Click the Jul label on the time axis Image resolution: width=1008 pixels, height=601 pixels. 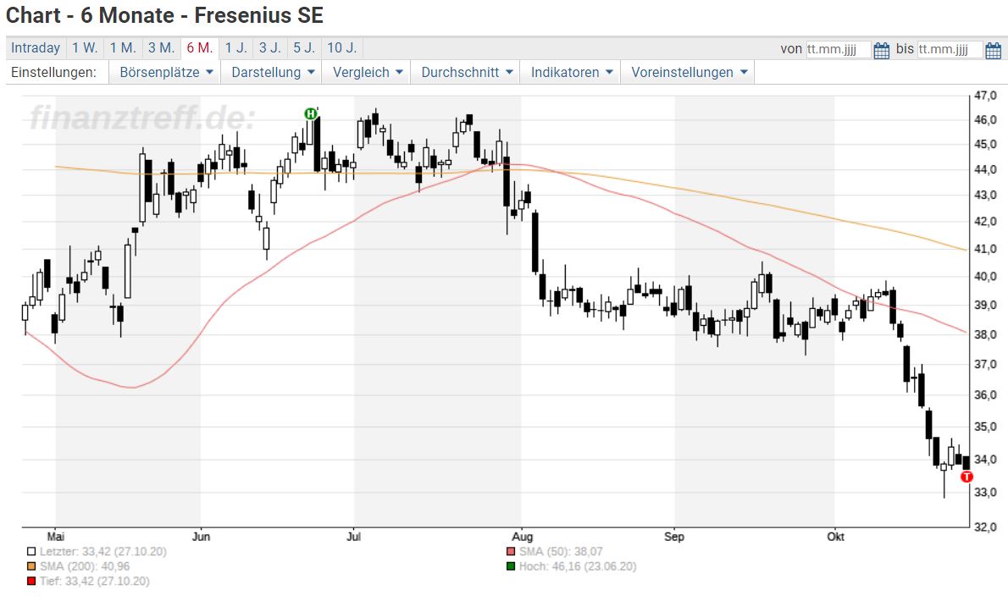coord(353,537)
